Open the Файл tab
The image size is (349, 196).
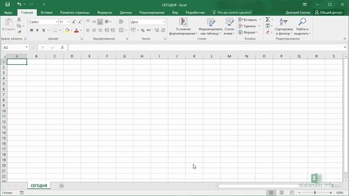8,13
